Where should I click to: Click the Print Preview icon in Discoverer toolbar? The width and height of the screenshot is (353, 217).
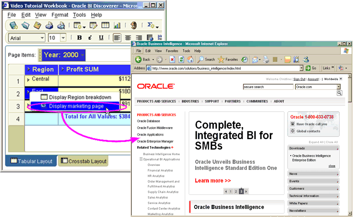61,26
